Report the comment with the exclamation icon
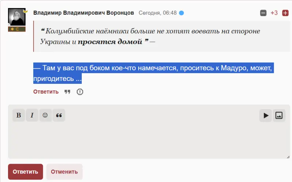This screenshot has height=182, width=292. point(80,92)
